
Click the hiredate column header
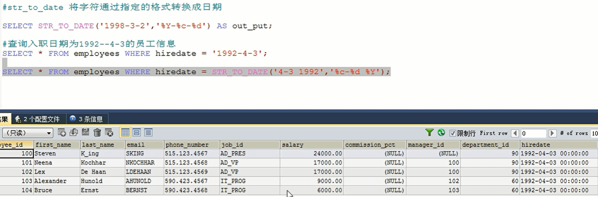pyautogui.click(x=559, y=144)
